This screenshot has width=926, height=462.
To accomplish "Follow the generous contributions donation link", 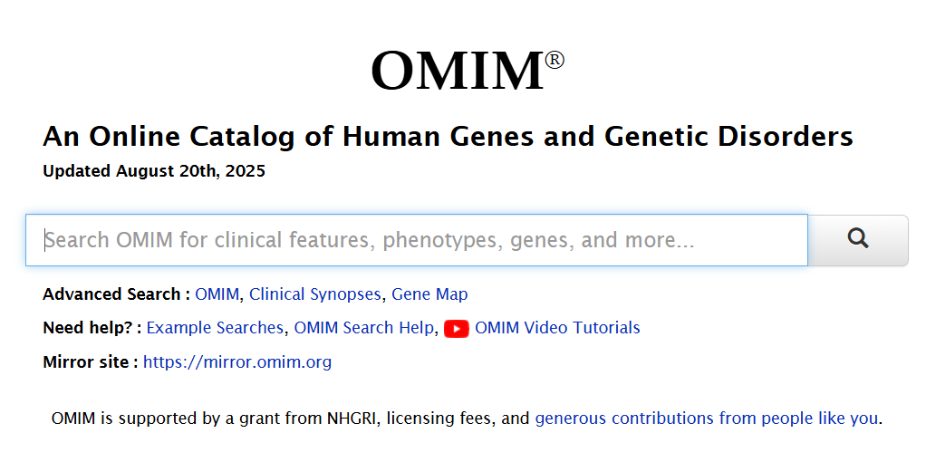I will click(x=706, y=419).
